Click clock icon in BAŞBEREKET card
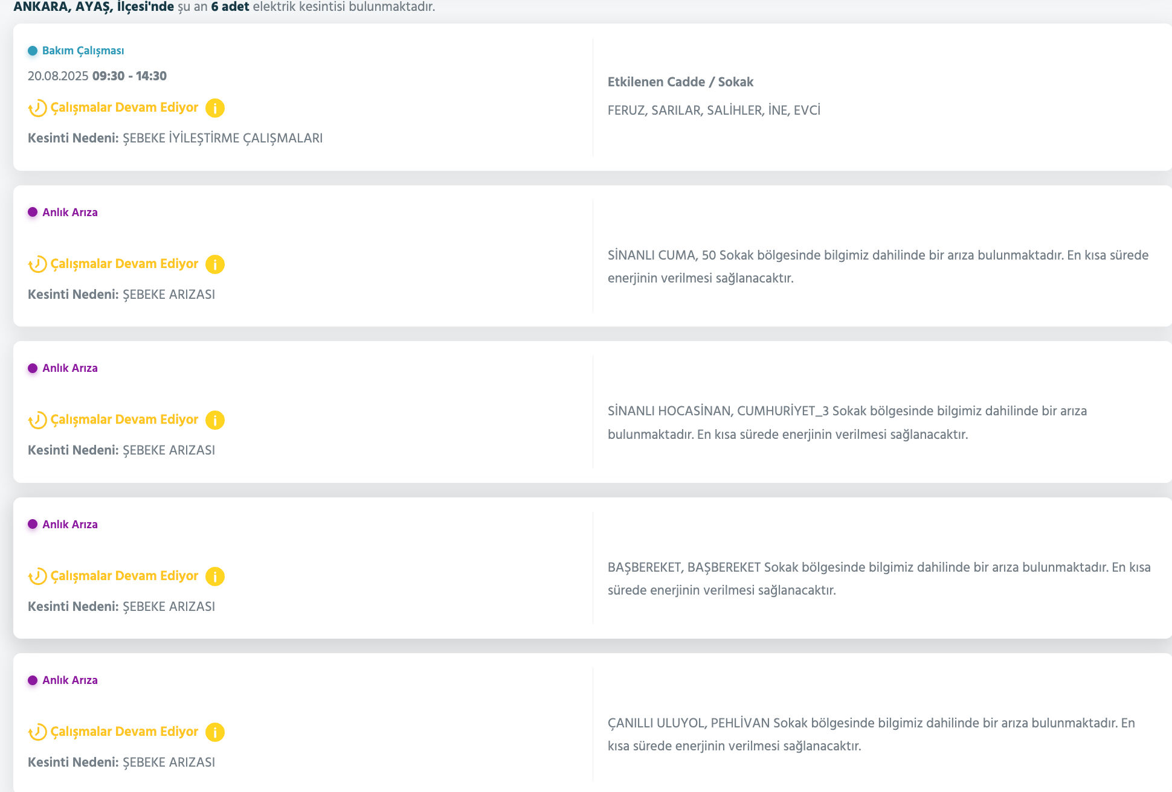Viewport: 1172px width, 792px height. (x=37, y=576)
